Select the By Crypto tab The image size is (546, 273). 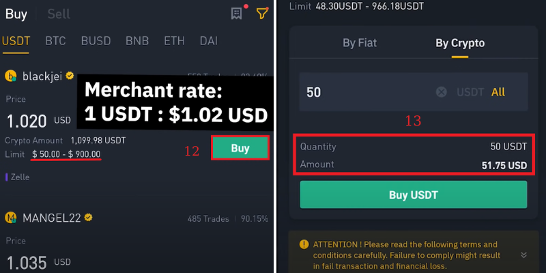(460, 43)
